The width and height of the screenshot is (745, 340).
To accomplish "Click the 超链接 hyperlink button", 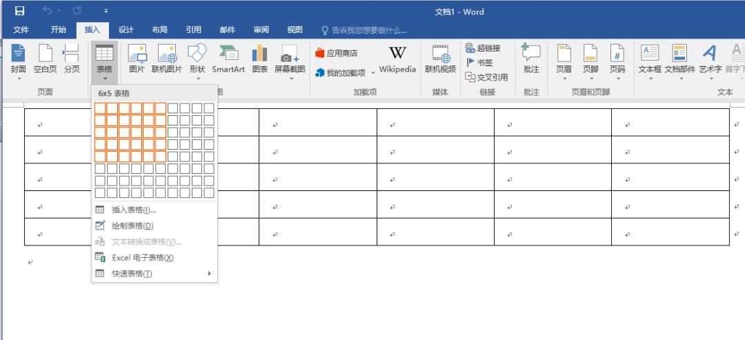I will [x=482, y=48].
